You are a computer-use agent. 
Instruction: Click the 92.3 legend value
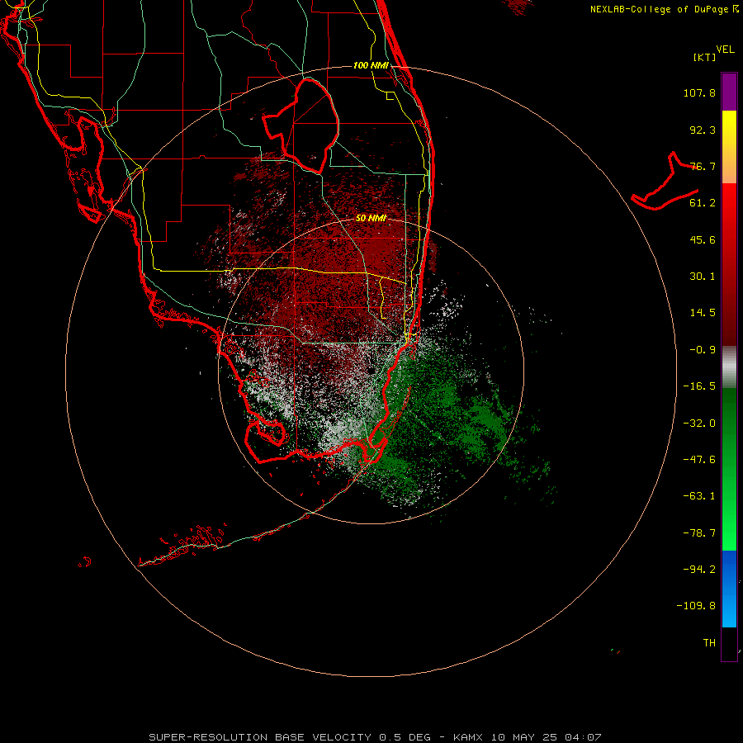(x=703, y=130)
